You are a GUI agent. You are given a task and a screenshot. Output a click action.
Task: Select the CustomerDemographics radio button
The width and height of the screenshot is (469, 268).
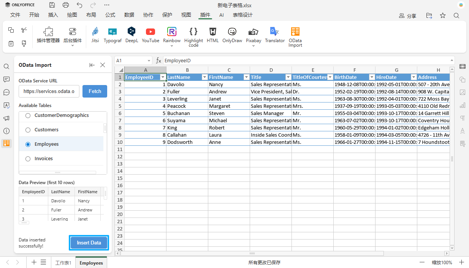click(27, 115)
